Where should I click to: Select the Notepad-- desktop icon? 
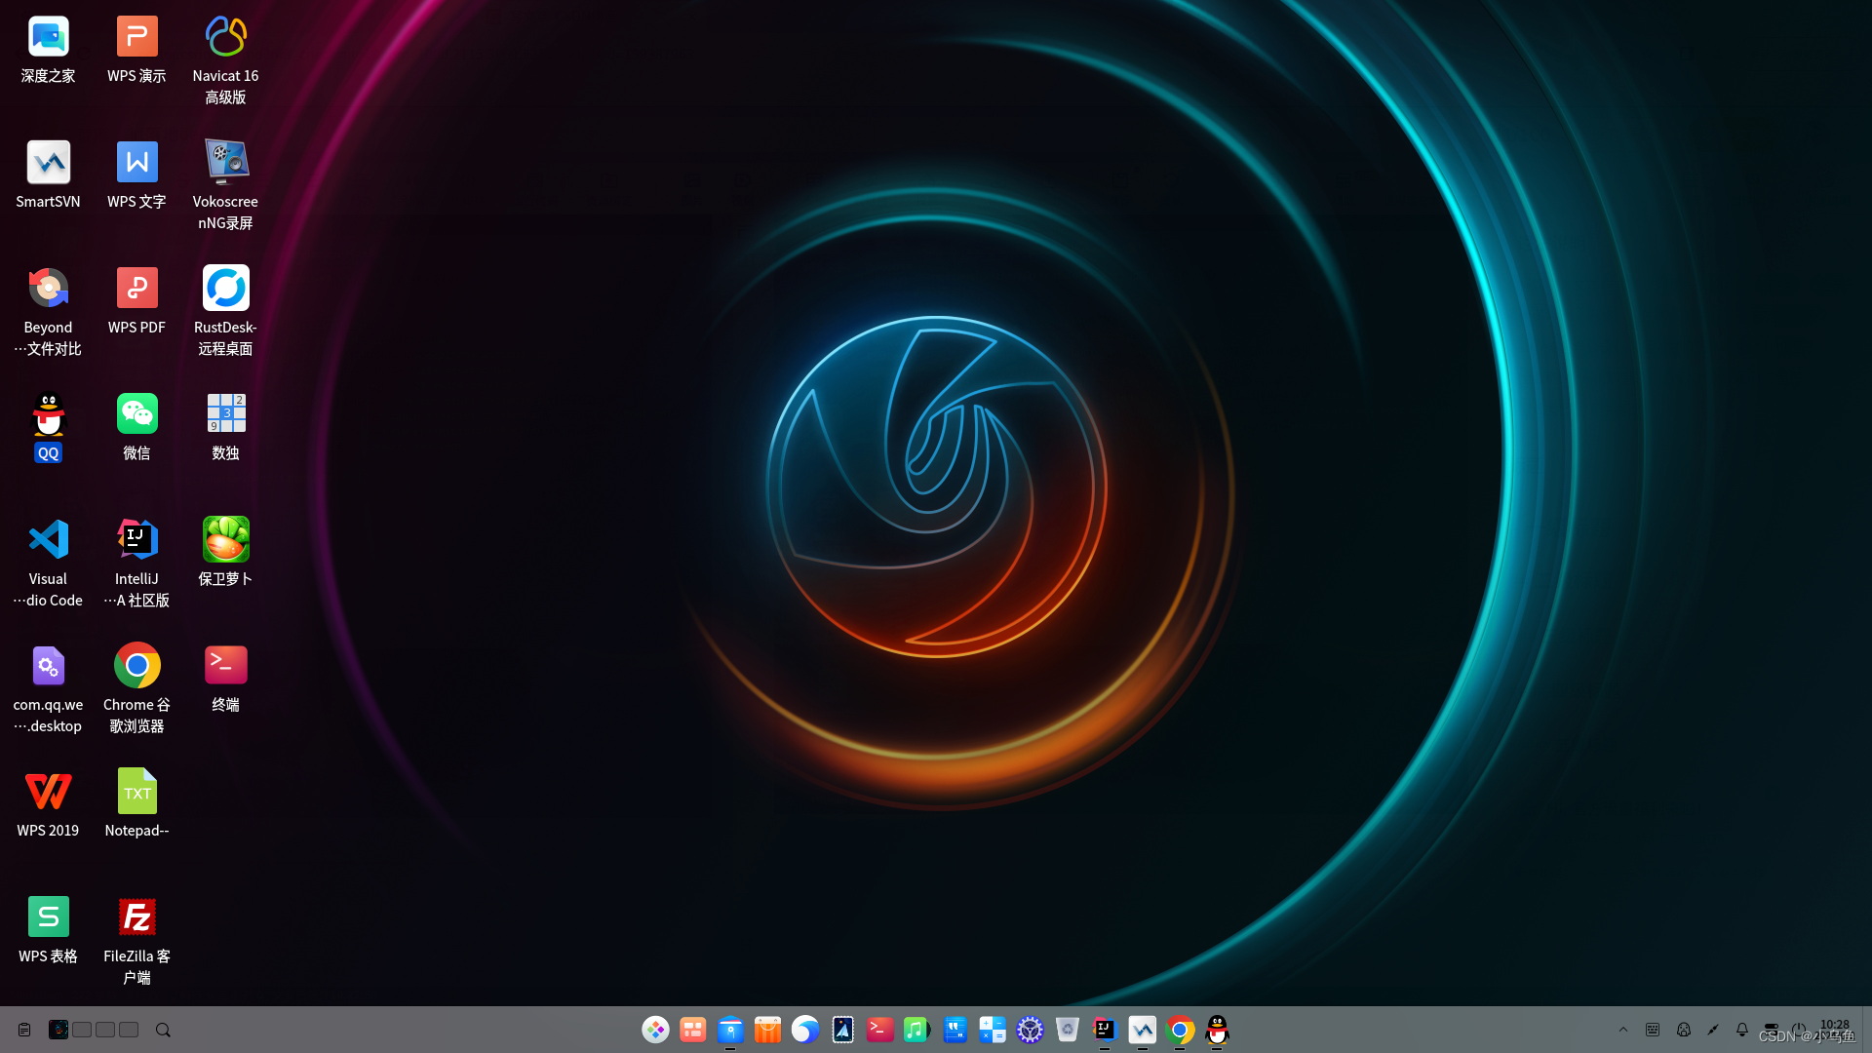click(x=136, y=803)
